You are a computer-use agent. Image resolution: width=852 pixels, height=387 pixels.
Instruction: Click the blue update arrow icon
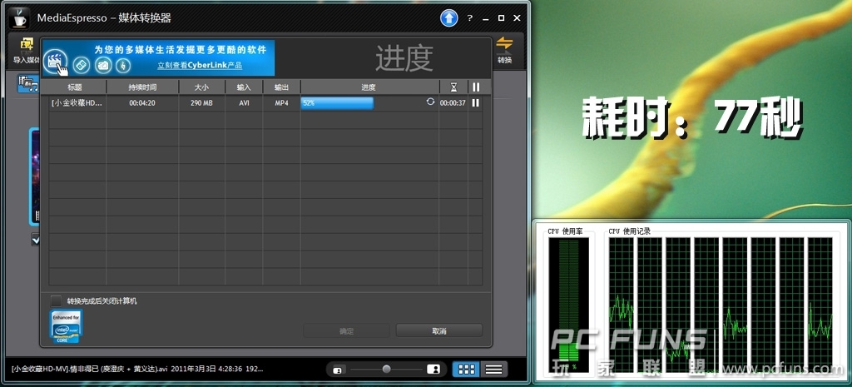(449, 17)
